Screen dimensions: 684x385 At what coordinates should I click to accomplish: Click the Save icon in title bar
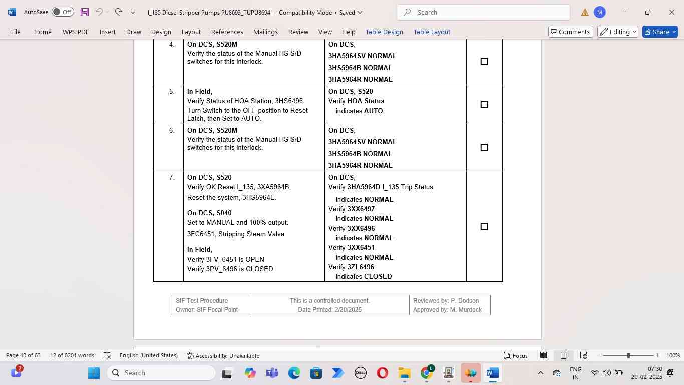click(x=85, y=12)
